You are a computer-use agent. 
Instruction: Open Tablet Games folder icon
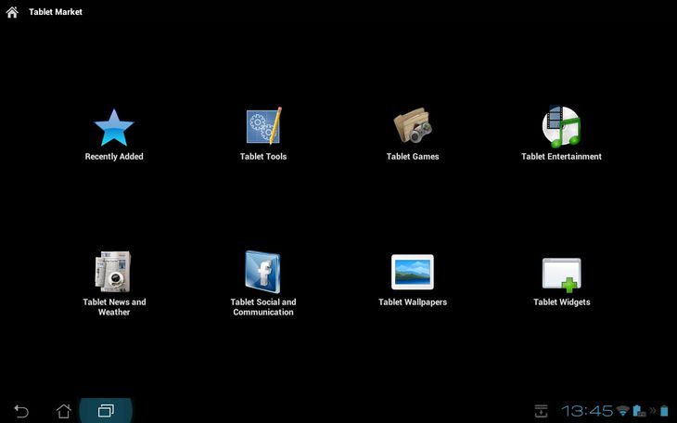(x=413, y=125)
